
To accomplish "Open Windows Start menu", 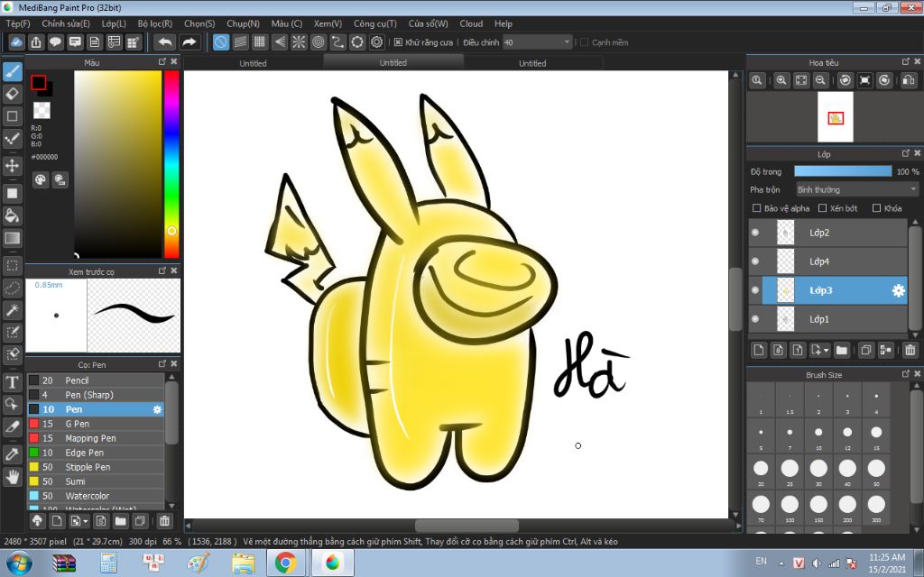I will (x=20, y=563).
